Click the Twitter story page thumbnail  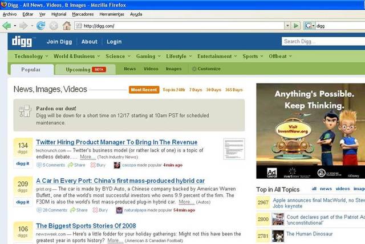(234, 149)
